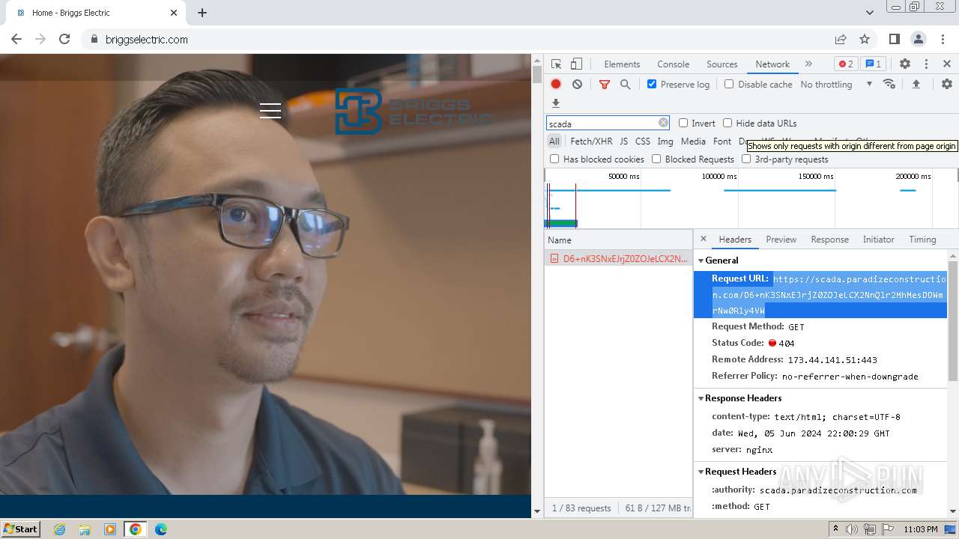The height and width of the screenshot is (539, 959).
Task: Check Has blocked cookies checkbox
Action: coord(554,159)
